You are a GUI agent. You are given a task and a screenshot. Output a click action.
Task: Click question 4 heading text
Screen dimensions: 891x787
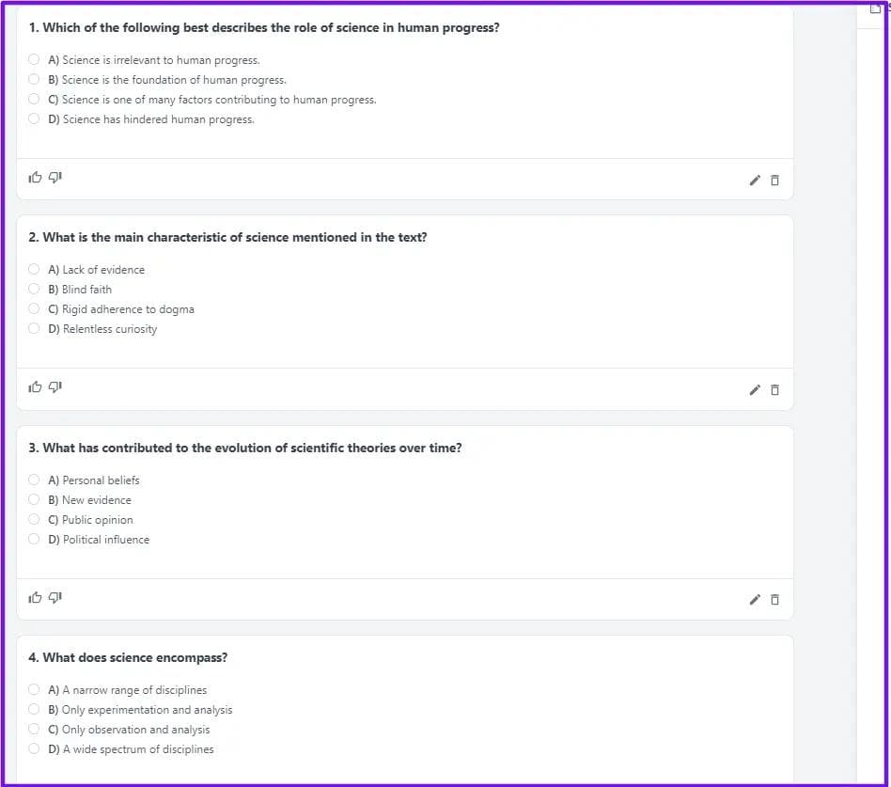(x=128, y=657)
